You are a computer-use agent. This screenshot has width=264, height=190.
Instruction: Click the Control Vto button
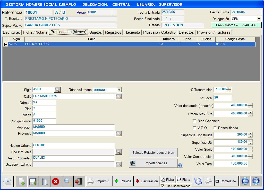click(226, 181)
